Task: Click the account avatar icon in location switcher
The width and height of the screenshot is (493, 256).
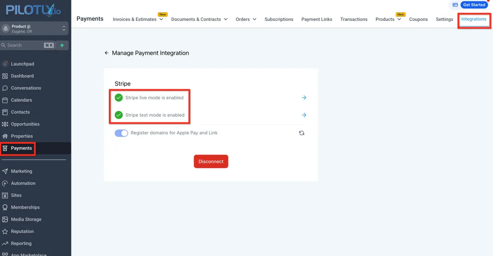Action: (x=6, y=28)
